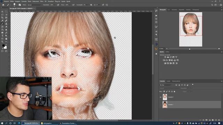Click zoom-out mountain icon in Navigator
Viewport: 223px width, 125px height.
pos(167,49)
